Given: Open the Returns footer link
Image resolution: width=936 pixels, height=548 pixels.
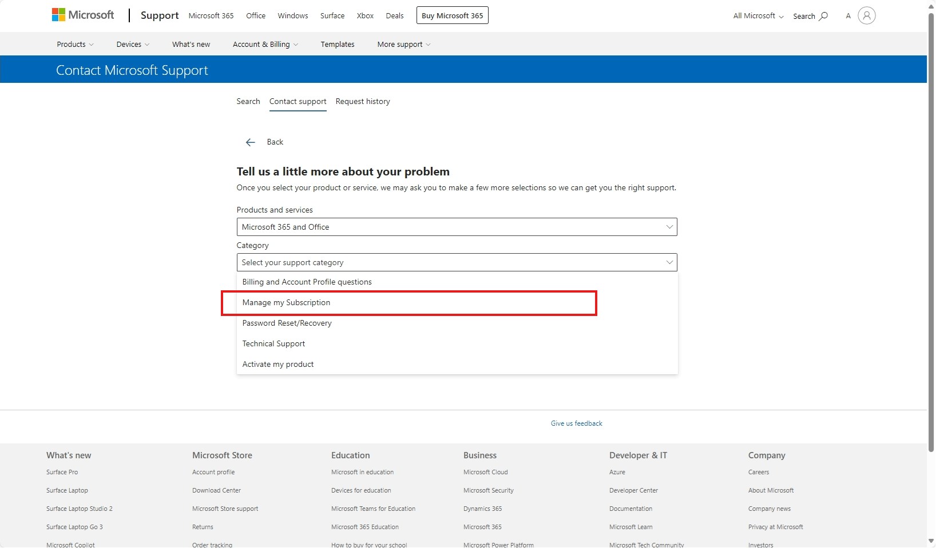Looking at the screenshot, I should (x=203, y=527).
